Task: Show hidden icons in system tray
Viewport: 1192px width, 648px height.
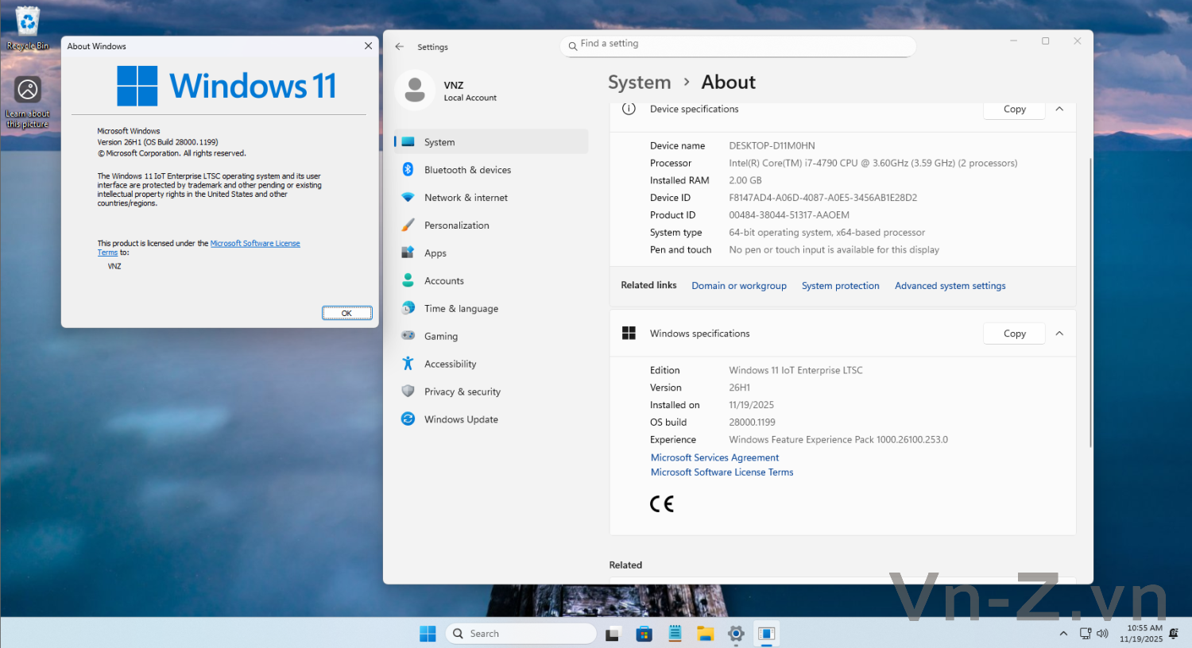Action: click(1063, 634)
